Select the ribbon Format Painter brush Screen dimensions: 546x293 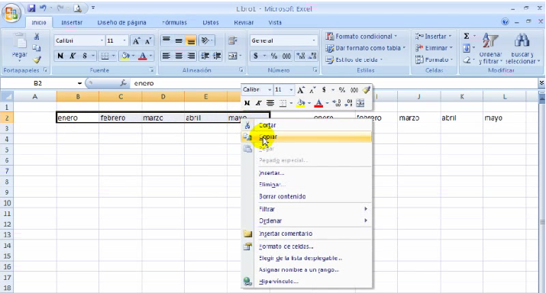37,60
